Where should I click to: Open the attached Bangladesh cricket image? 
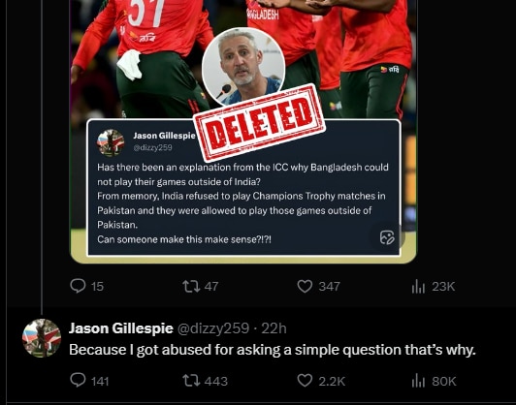[243, 132]
